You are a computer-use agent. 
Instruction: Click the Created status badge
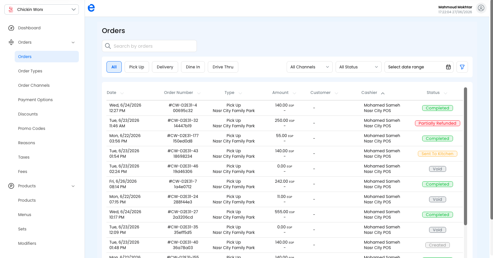pyautogui.click(x=437, y=245)
